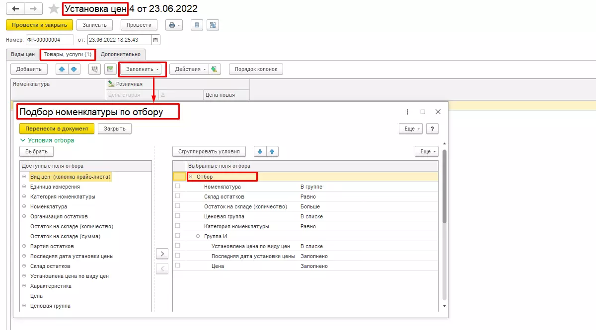Open Еще menu above selected fields list
596x330 pixels.
pos(428,151)
